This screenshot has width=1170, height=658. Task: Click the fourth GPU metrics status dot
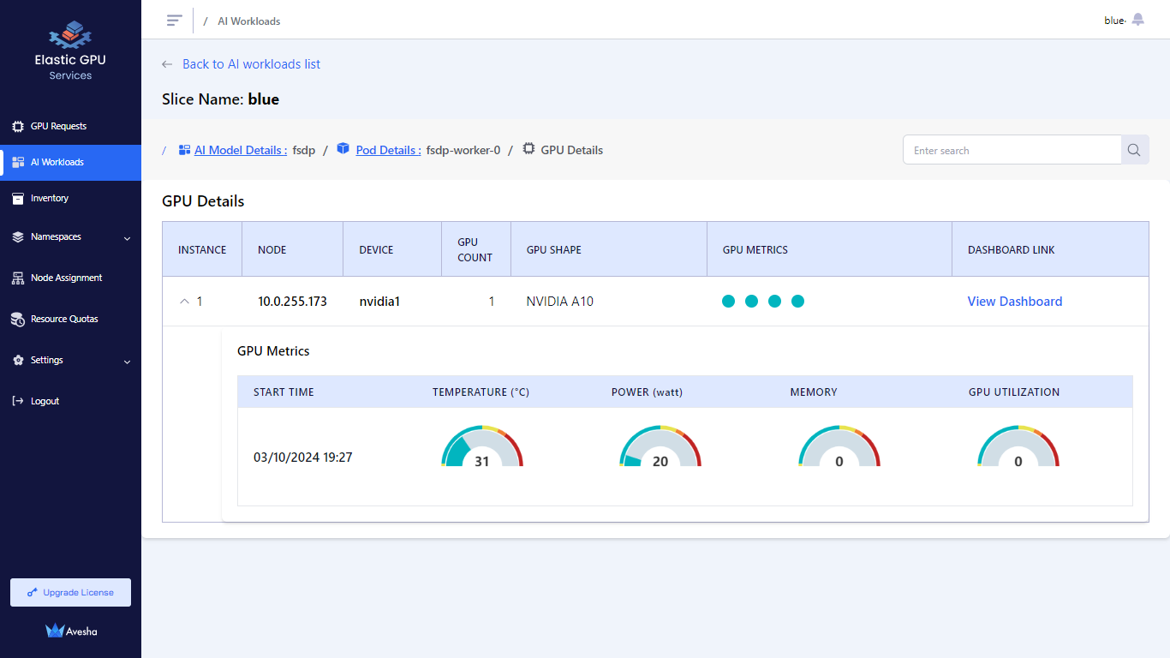pyautogui.click(x=797, y=301)
